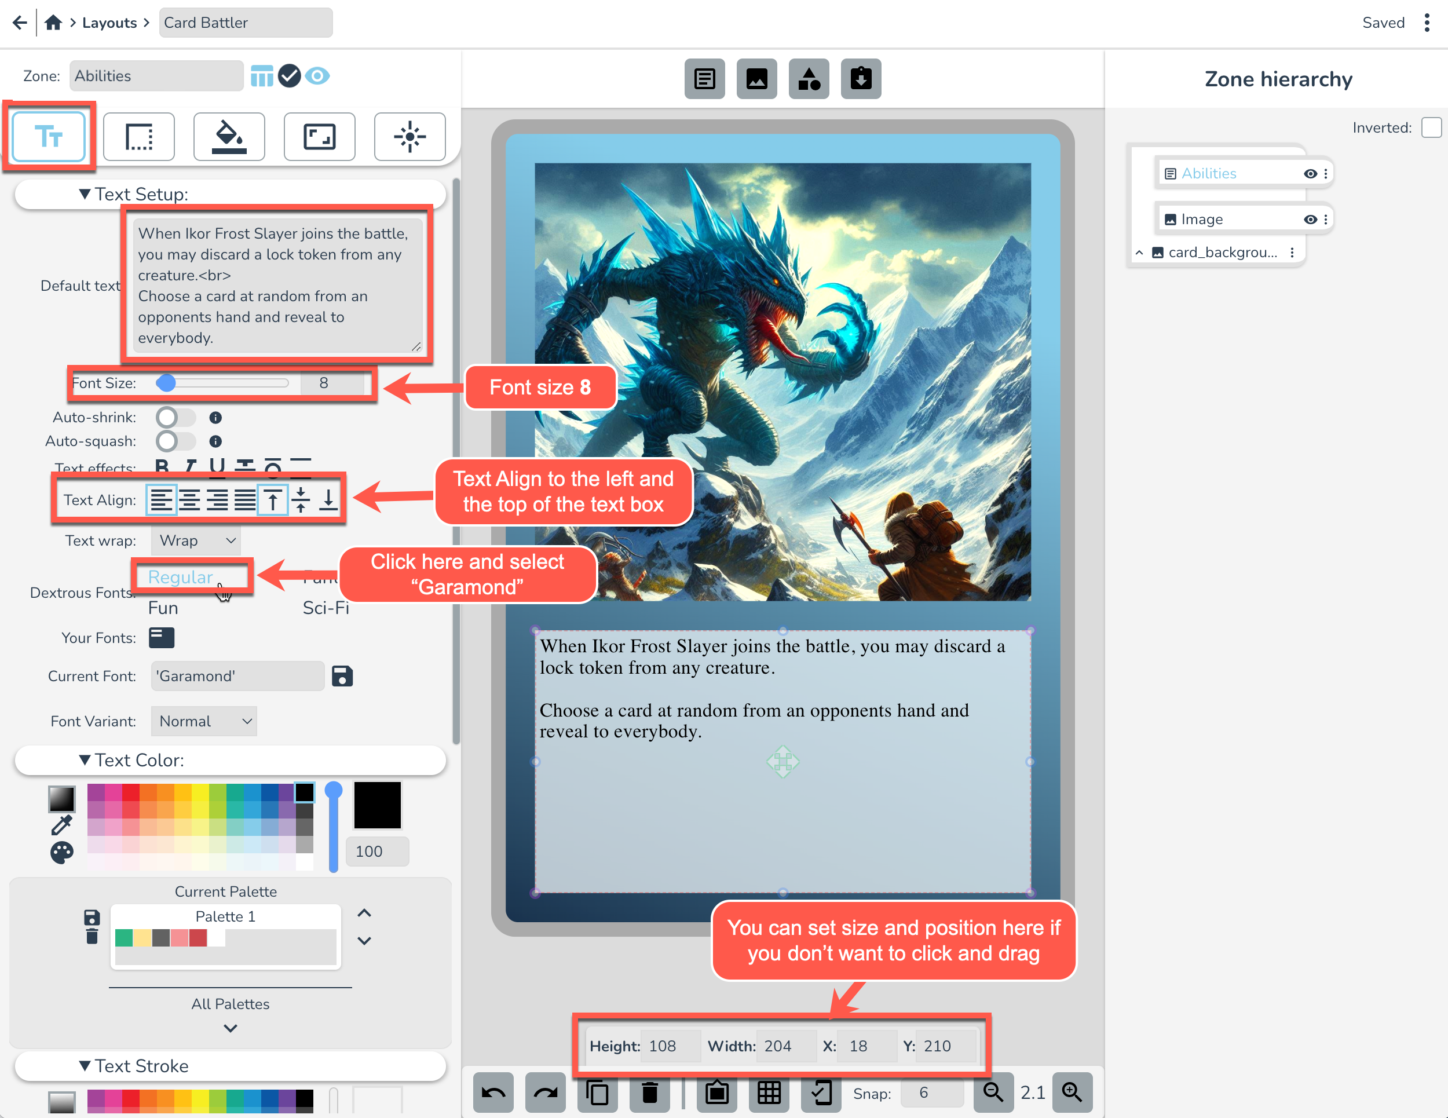Open the Fill/ink zone tool
Screen dimensions: 1448x1118
click(x=229, y=137)
